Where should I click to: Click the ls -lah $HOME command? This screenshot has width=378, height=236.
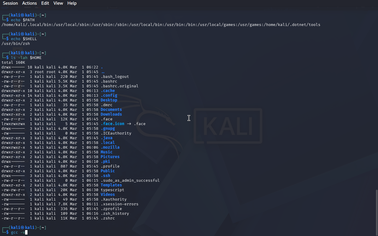(26, 58)
